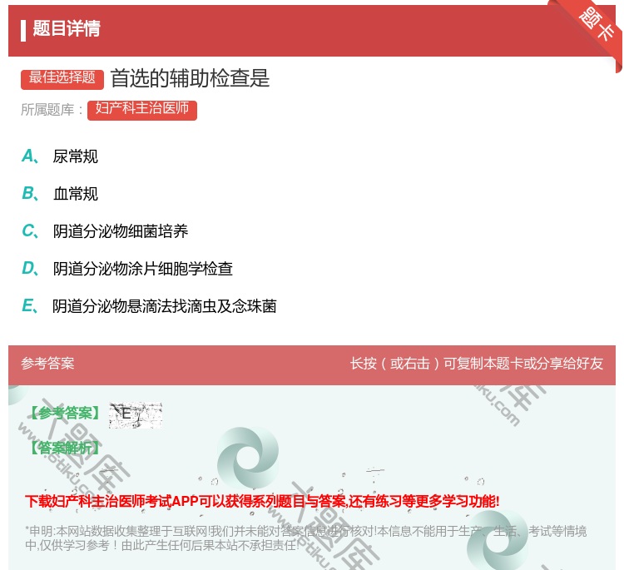Choose option D 阴道分泌物涂片细胞学检查

pos(127,268)
